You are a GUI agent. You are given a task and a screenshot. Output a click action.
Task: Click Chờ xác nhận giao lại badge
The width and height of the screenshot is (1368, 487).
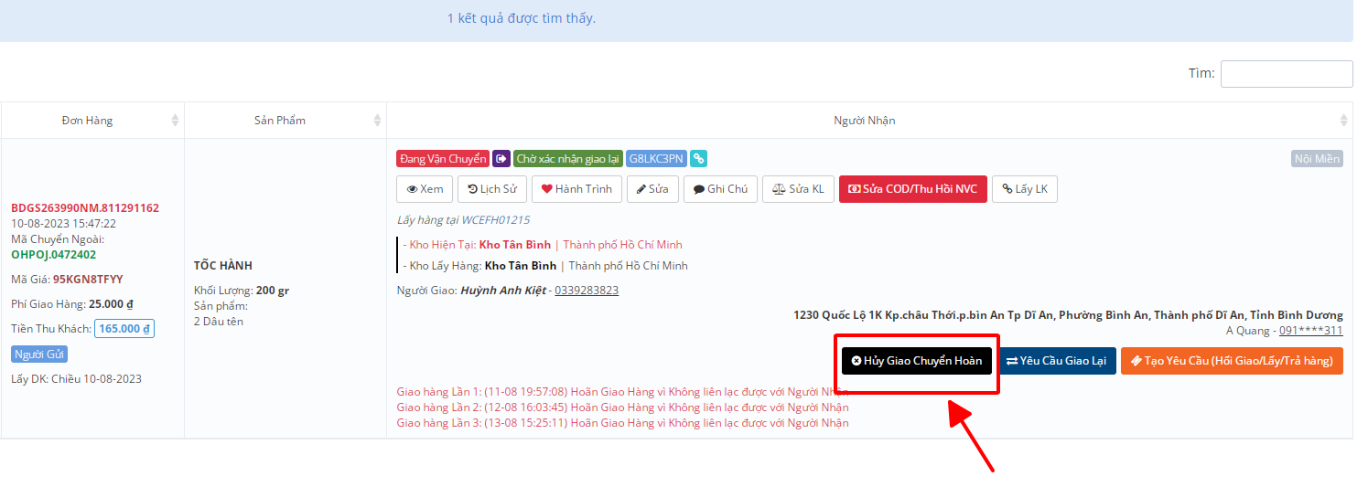tap(568, 159)
